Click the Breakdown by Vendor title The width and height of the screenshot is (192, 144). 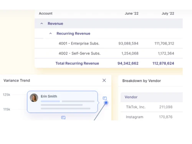(x=142, y=81)
